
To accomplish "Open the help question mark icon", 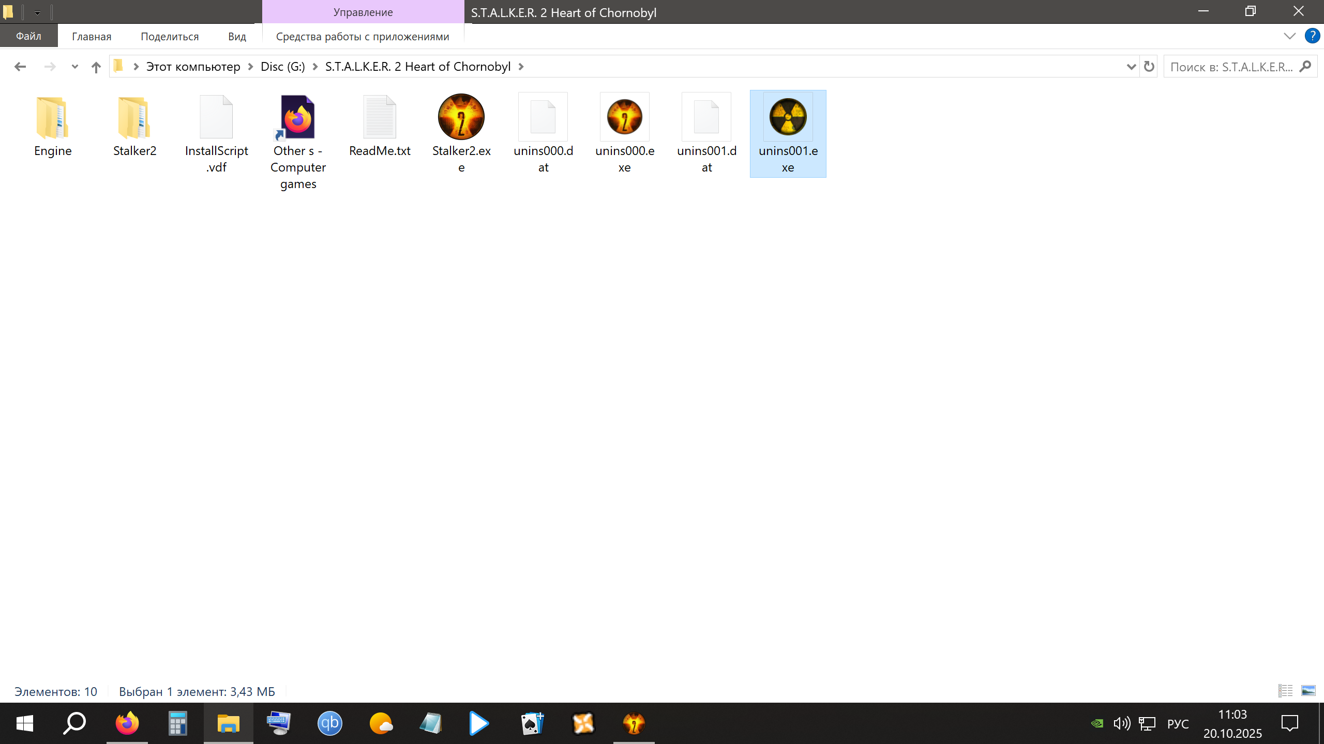I will click(1312, 36).
